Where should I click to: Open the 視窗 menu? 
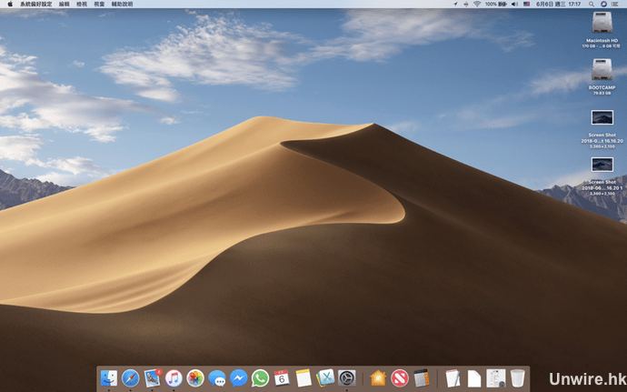click(x=99, y=4)
